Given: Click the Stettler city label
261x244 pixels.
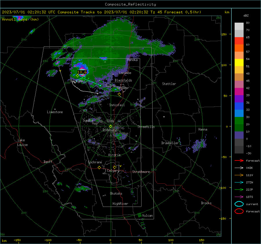Looking at the screenshot, I should click(169, 84).
